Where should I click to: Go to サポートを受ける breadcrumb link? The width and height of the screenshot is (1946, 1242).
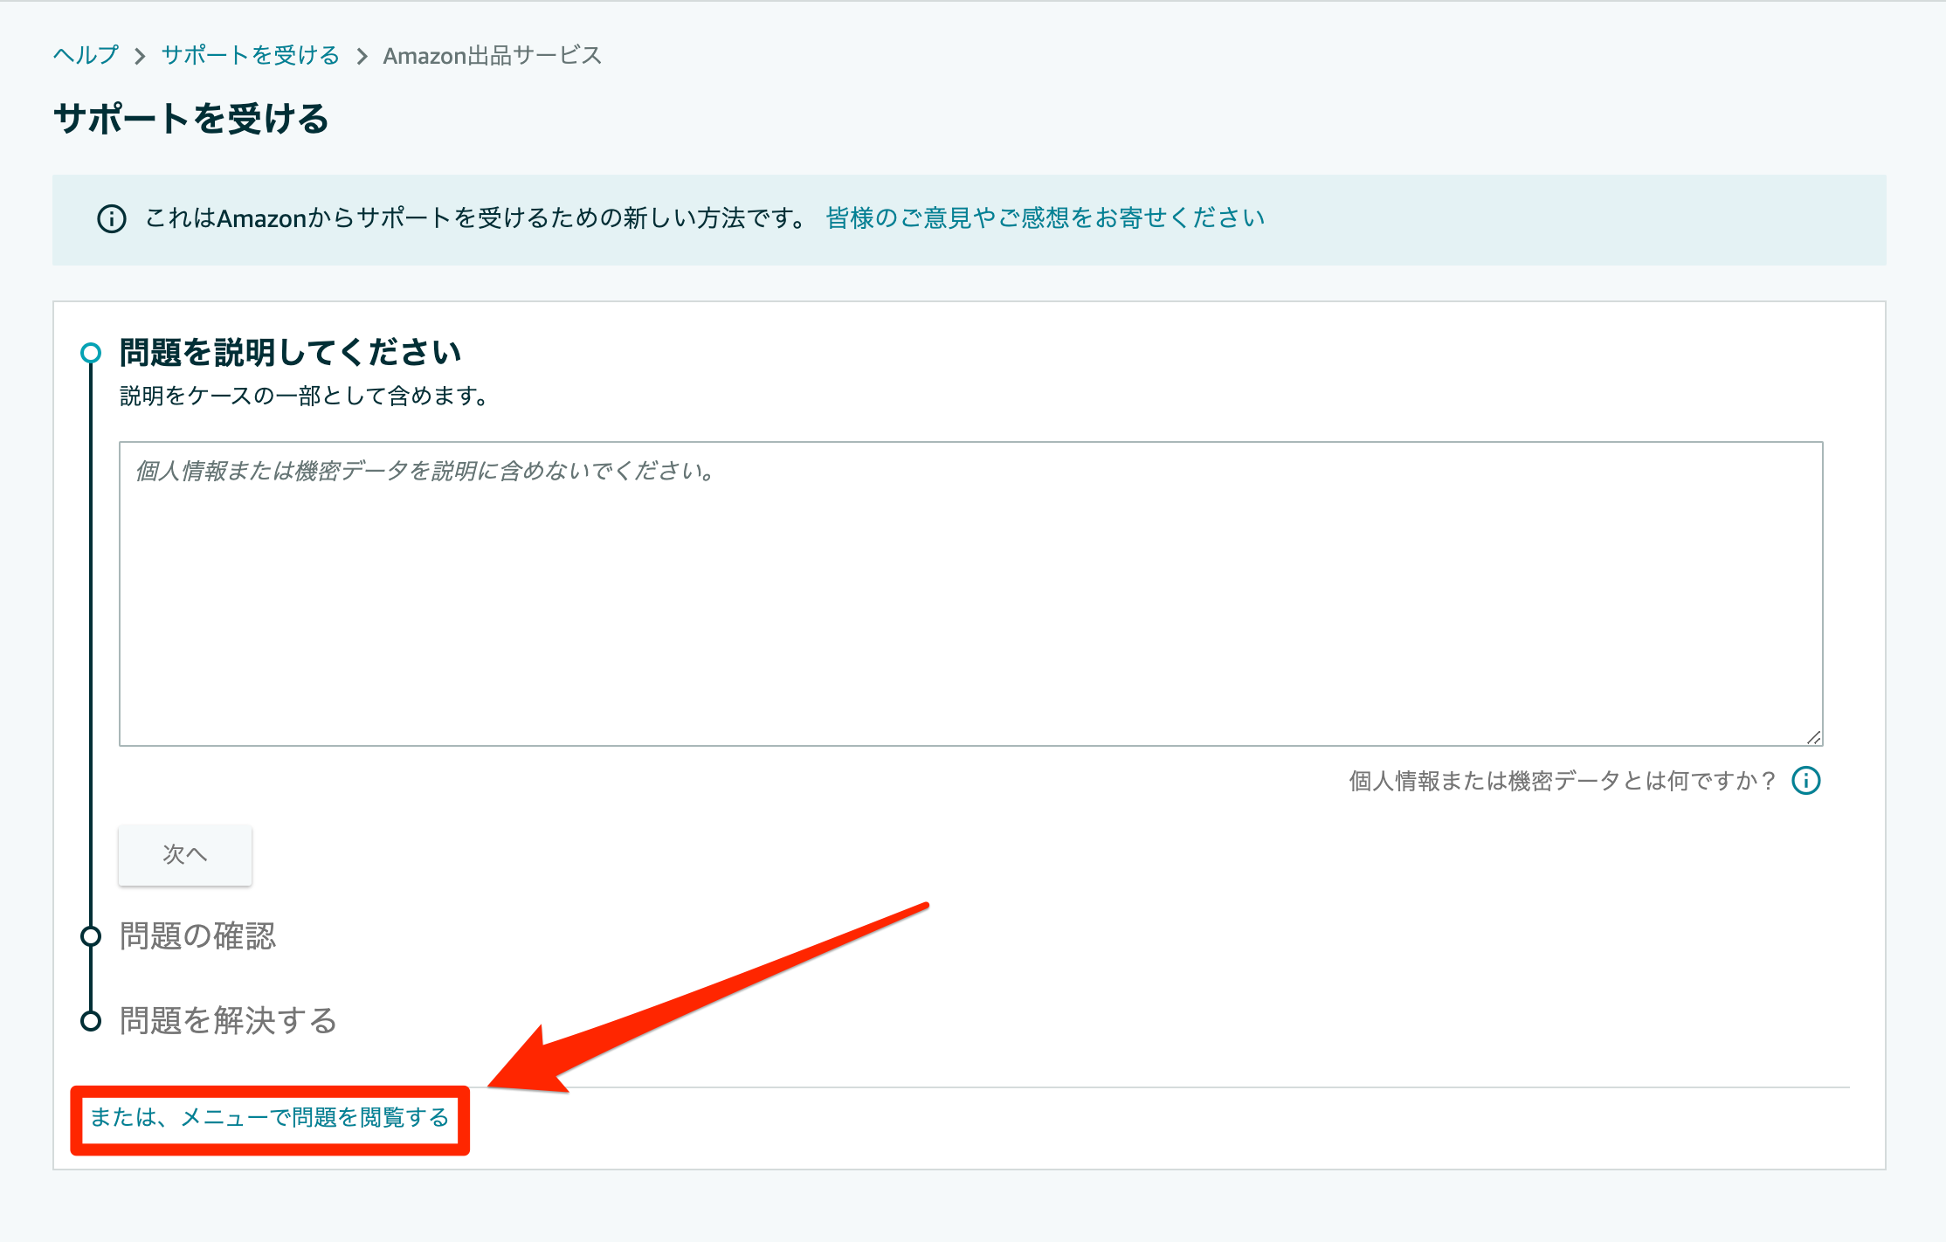(x=251, y=55)
